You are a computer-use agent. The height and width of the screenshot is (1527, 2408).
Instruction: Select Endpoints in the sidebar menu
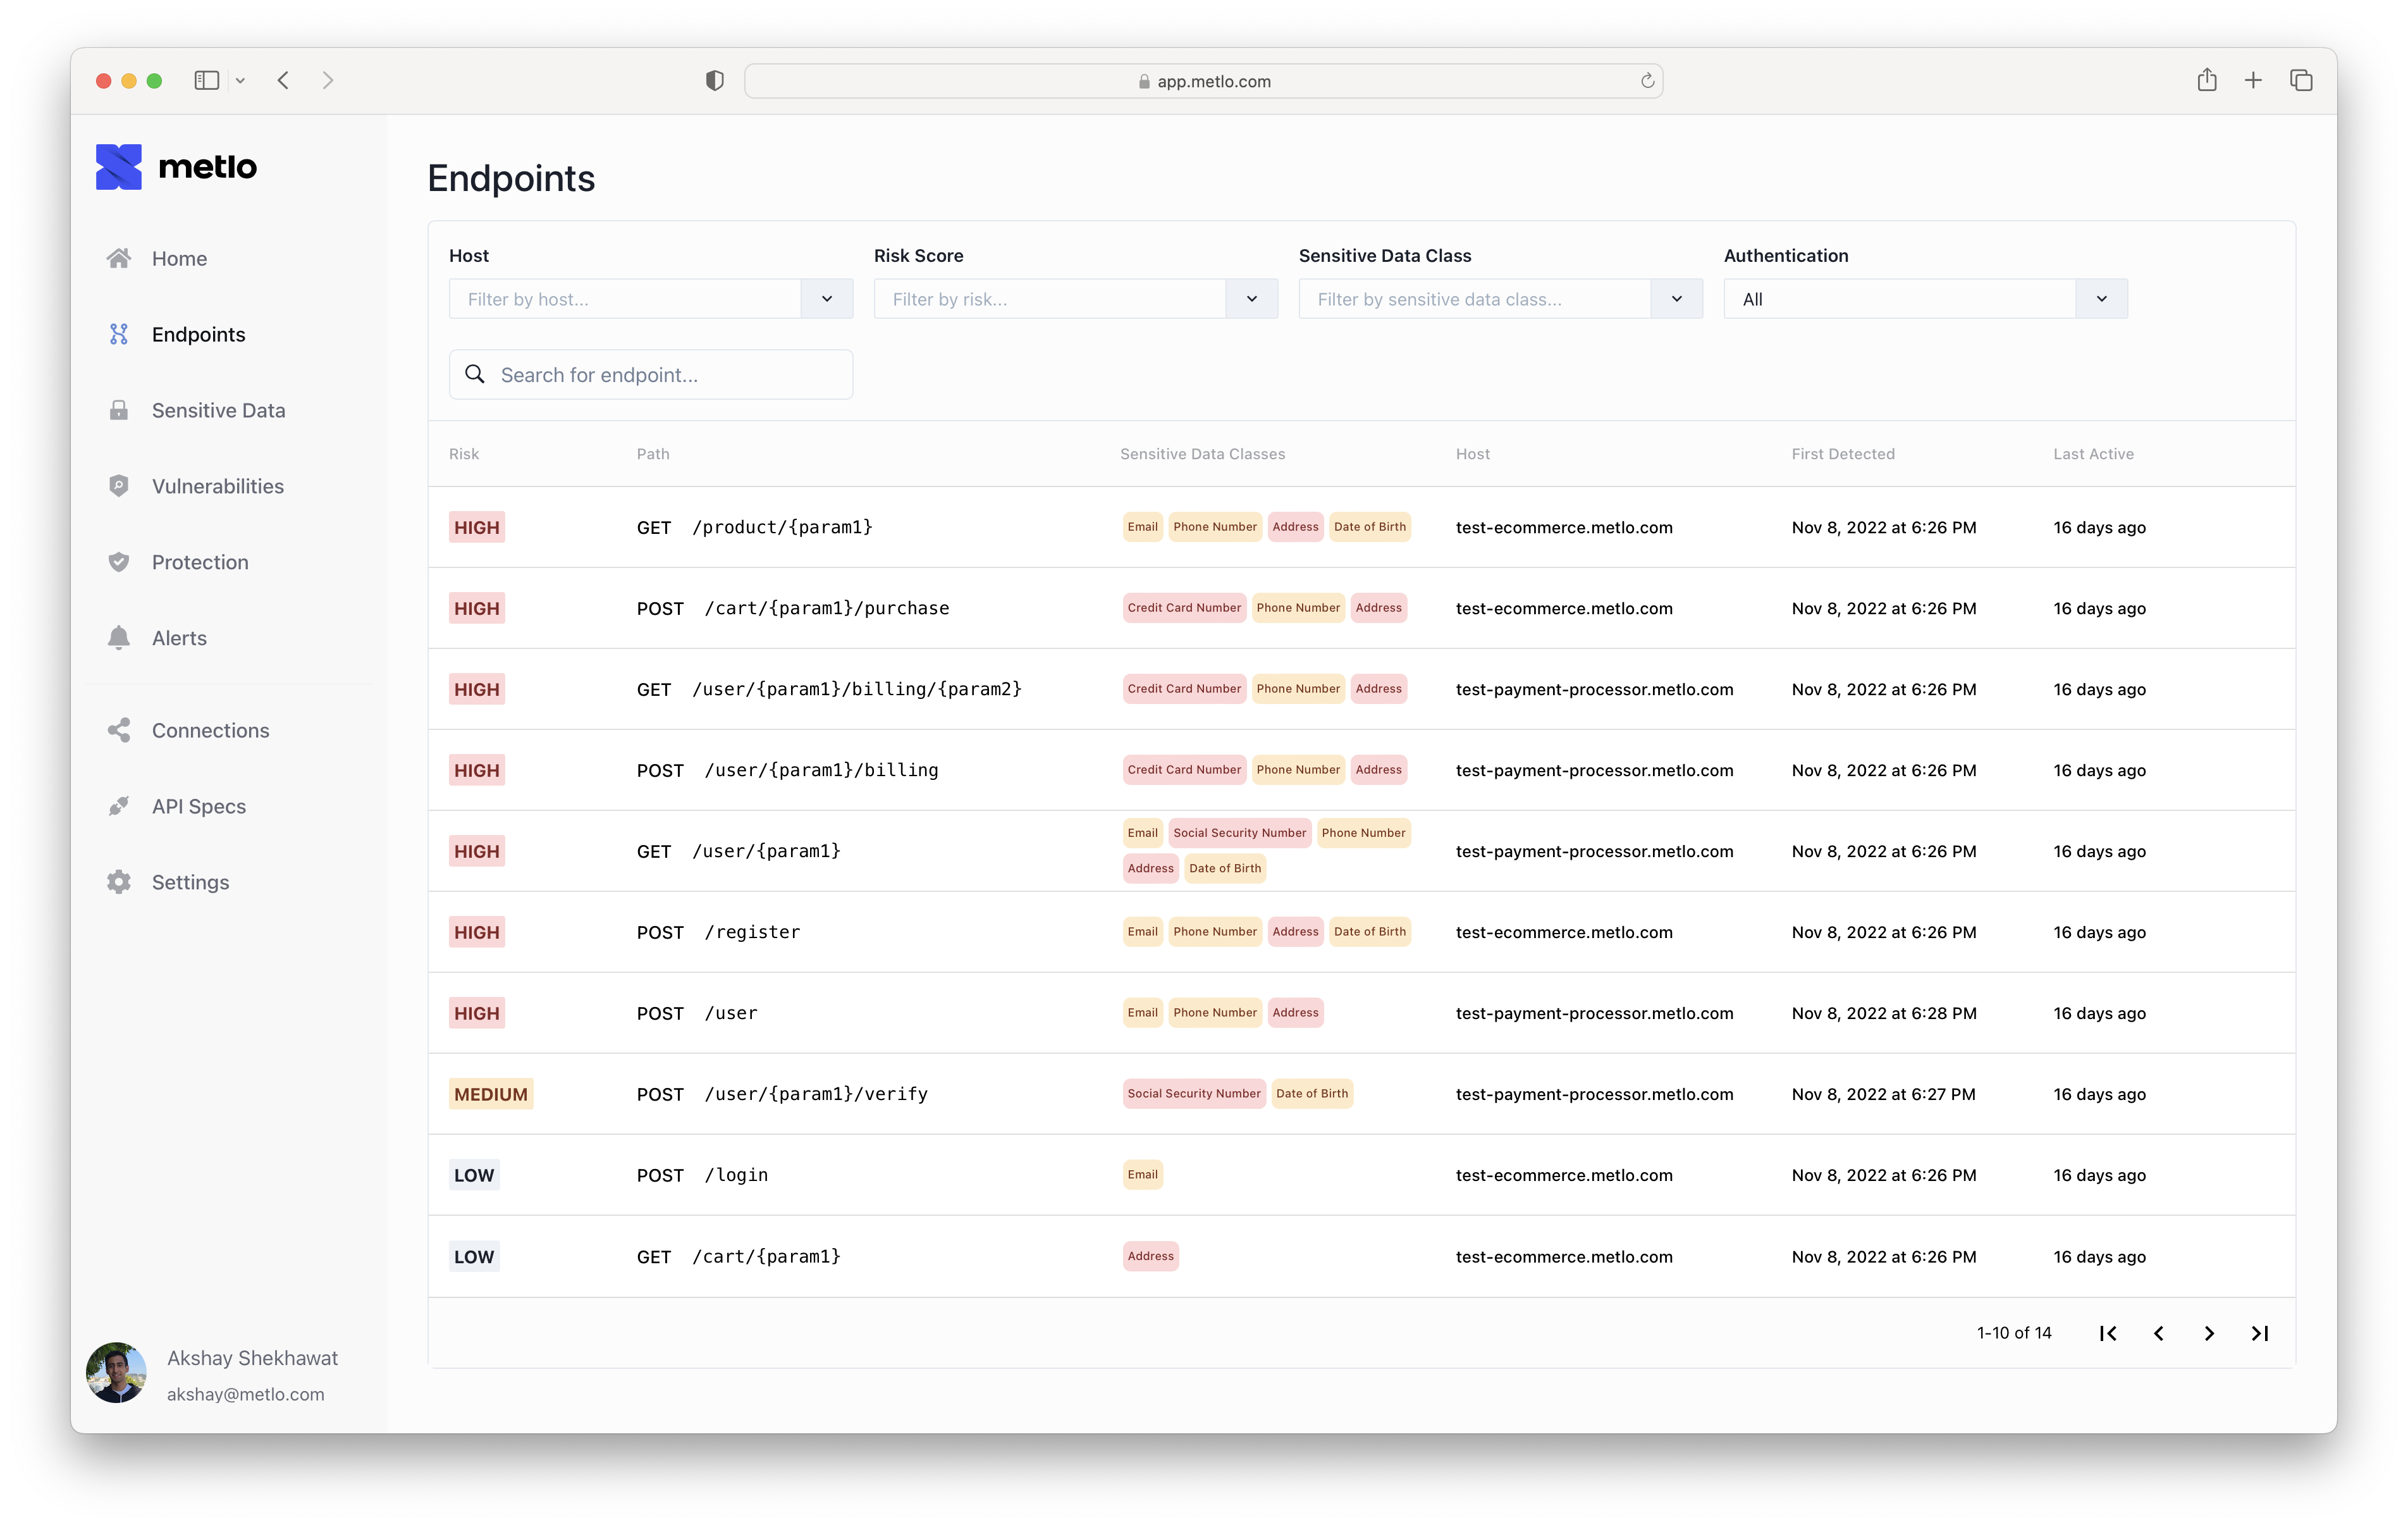[198, 334]
